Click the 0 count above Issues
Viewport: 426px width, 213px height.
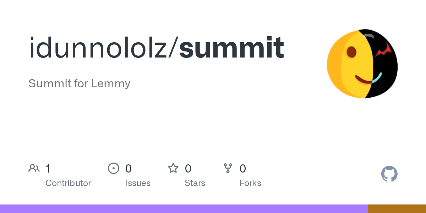click(129, 169)
